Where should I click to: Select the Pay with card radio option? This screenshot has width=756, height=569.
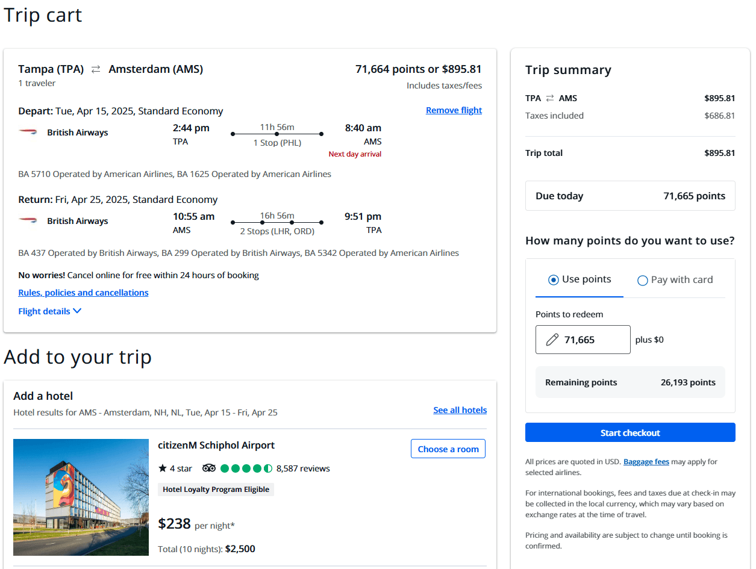coord(643,280)
